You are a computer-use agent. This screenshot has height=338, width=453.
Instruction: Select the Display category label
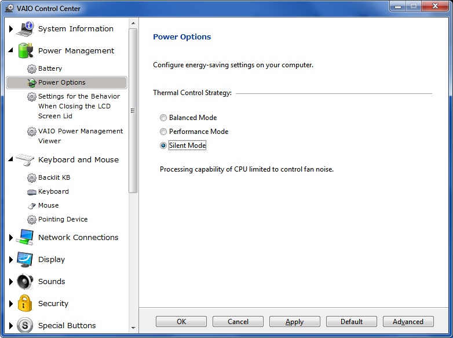tap(52, 260)
